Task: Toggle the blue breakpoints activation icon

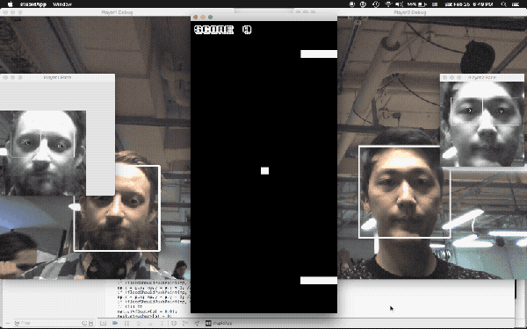Action: pos(115,323)
